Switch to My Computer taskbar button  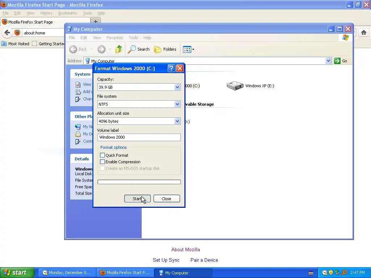(183, 273)
